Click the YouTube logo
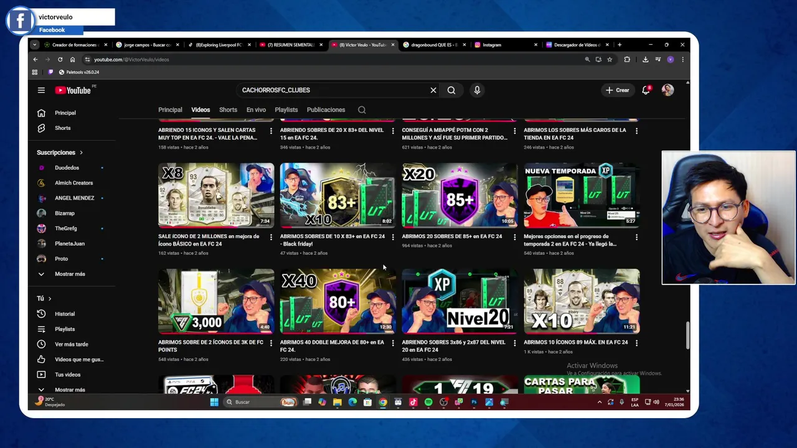The width and height of the screenshot is (797, 448). point(73,90)
